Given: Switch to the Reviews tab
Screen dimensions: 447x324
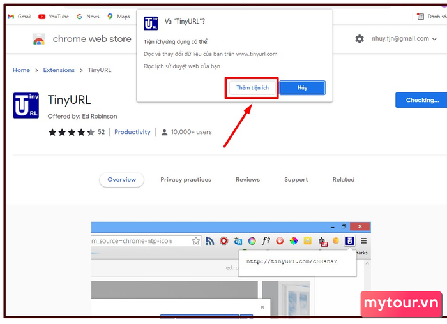Looking at the screenshot, I should point(248,180).
